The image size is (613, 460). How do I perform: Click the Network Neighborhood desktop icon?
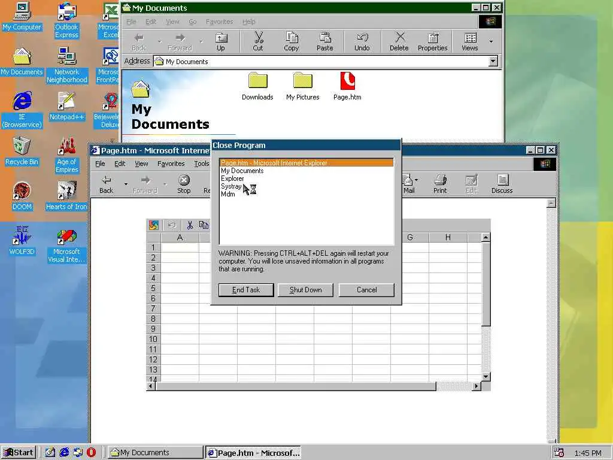66,65
